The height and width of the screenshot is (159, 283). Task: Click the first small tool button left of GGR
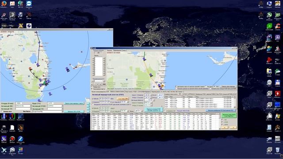pyautogui.click(x=92, y=84)
